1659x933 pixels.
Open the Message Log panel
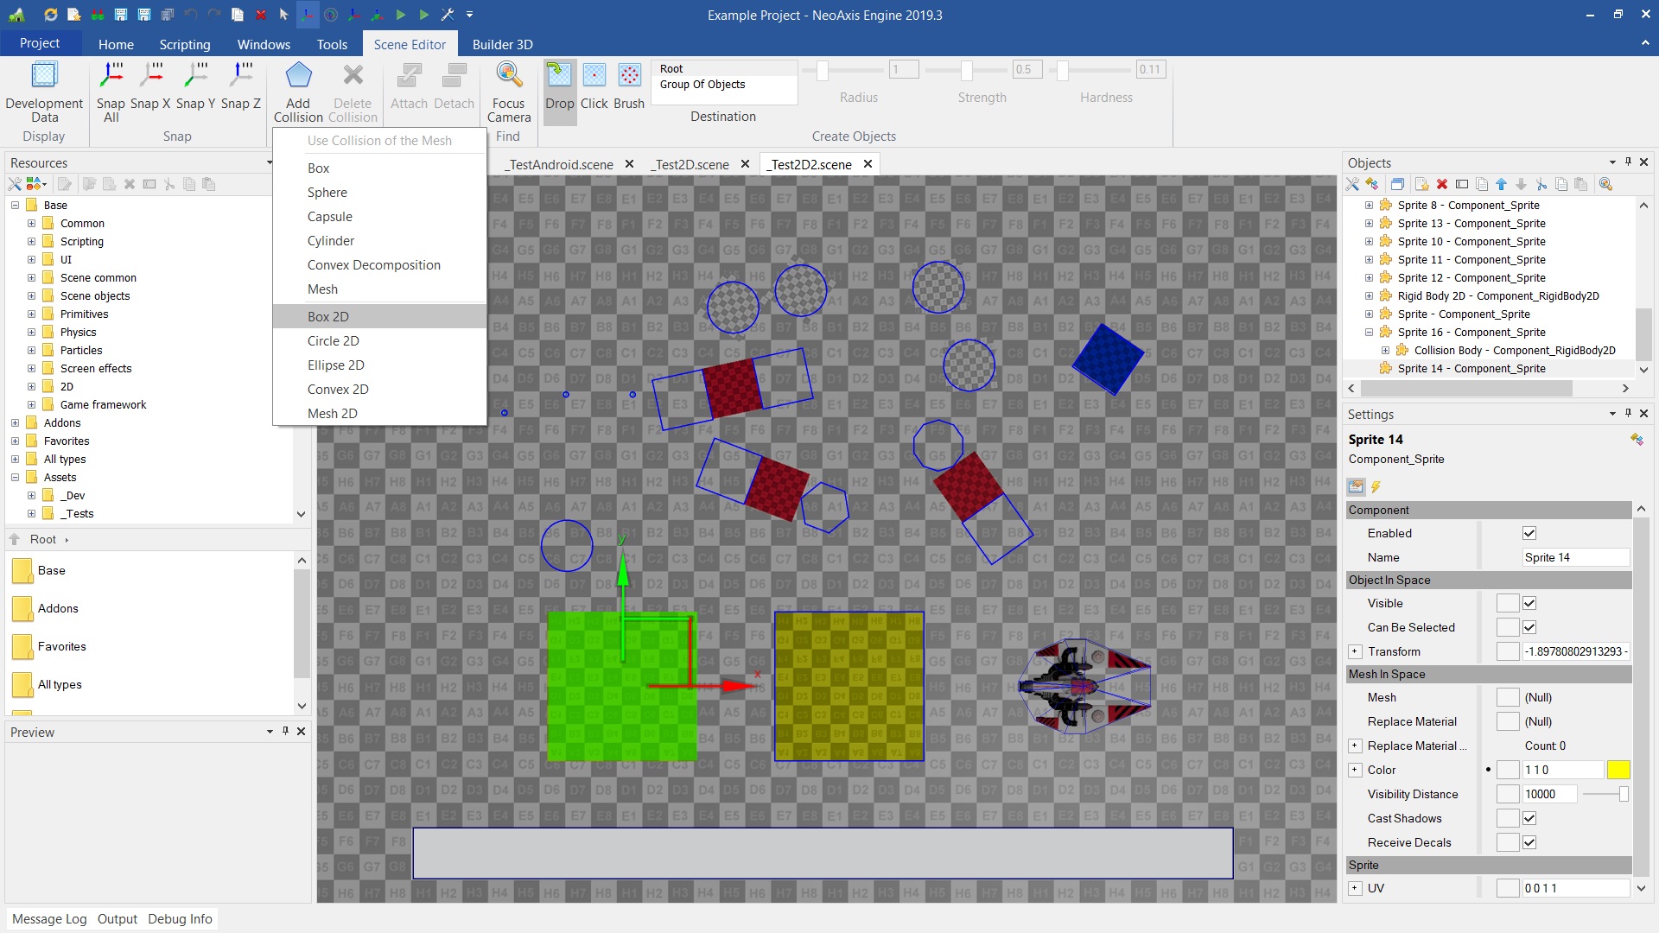pyautogui.click(x=49, y=918)
